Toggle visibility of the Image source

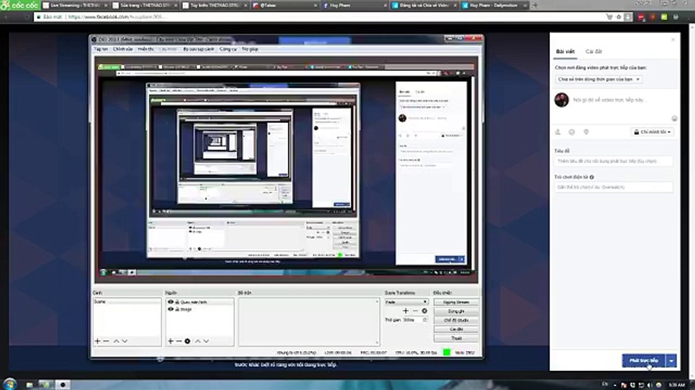[170, 309]
